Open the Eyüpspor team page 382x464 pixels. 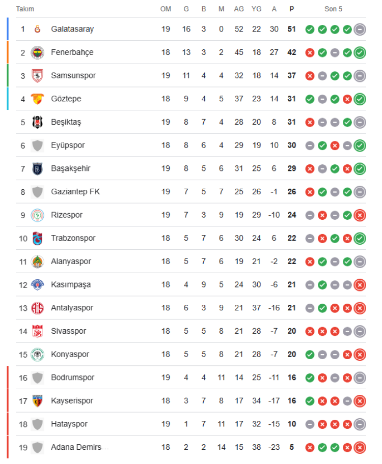[x=68, y=146]
